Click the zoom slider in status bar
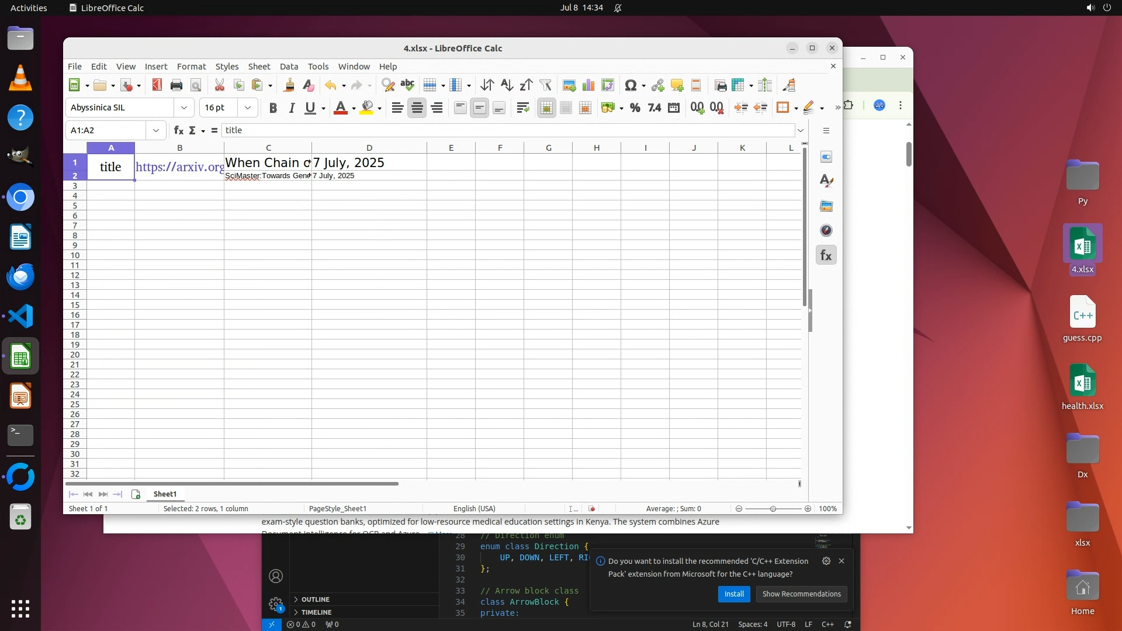 (x=773, y=509)
